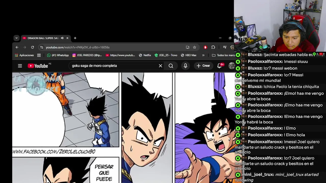Open the JOEL_05 - Trovo bookmark
This screenshot has height=183, width=326.
pyautogui.click(x=166, y=55)
